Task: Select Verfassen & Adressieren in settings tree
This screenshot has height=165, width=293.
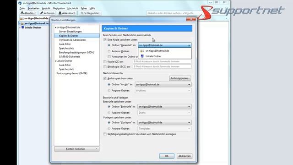Action: [72, 40]
